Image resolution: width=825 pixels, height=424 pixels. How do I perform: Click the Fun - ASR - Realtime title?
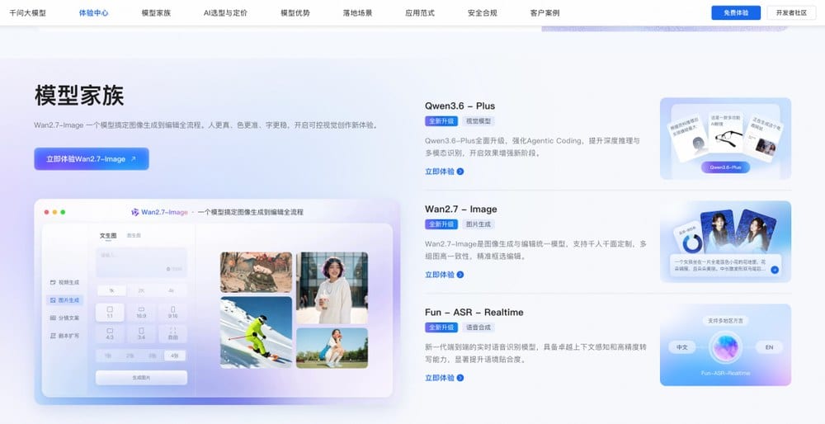474,312
